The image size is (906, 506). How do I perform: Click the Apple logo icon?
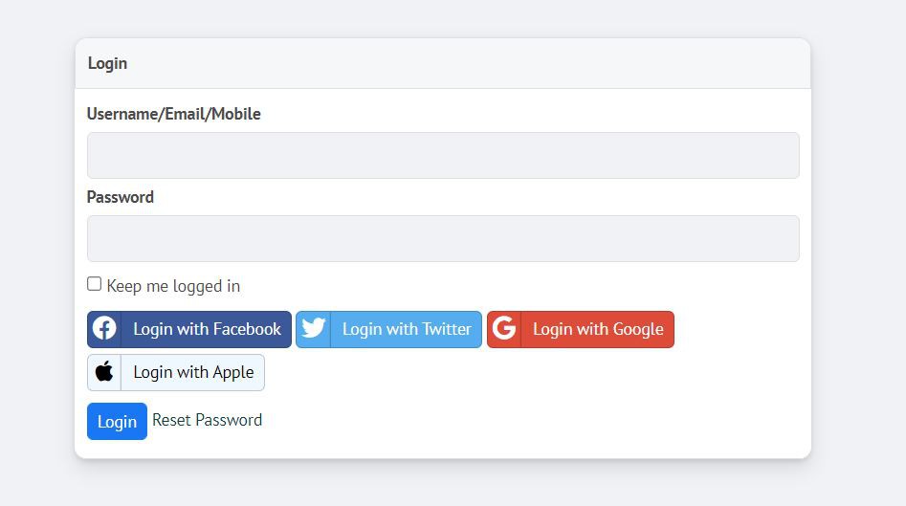[x=104, y=371]
